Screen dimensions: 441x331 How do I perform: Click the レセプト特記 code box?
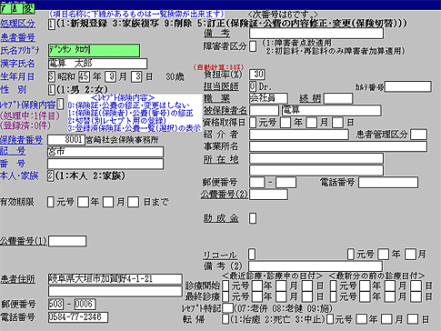227,308
